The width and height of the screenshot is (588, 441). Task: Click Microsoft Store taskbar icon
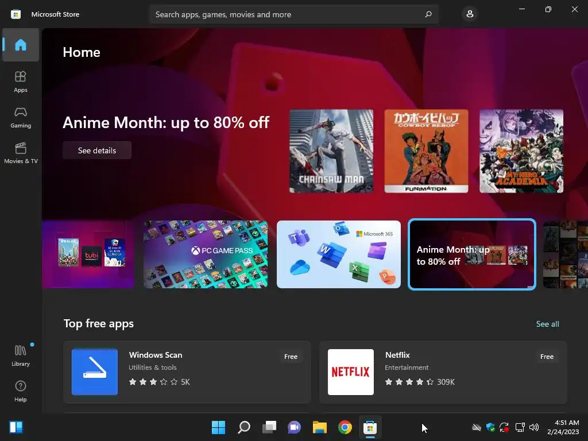(370, 427)
